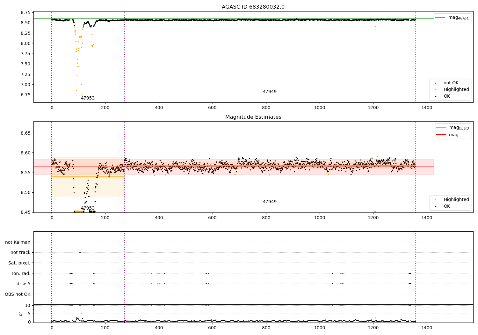
Task: Click 'OK' legend entry in middle plot's lower legend
Action: point(446,206)
